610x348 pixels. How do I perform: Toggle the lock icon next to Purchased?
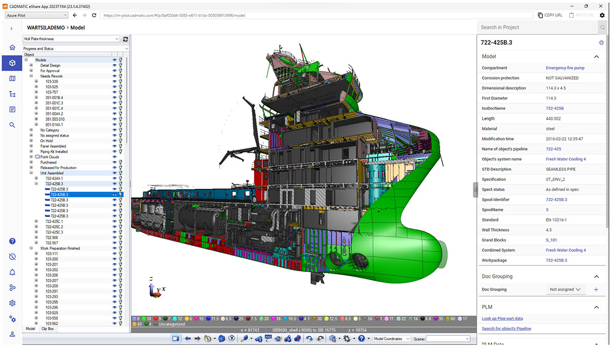(120, 162)
